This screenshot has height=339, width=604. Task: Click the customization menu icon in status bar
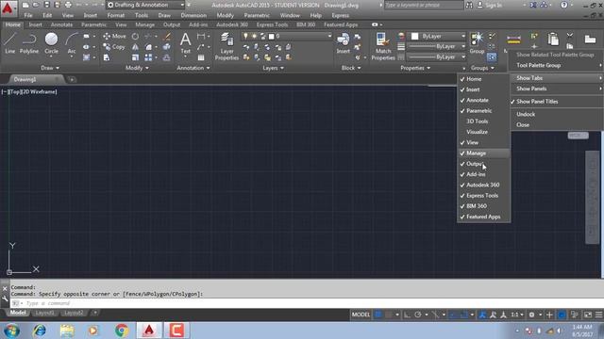pos(599,315)
